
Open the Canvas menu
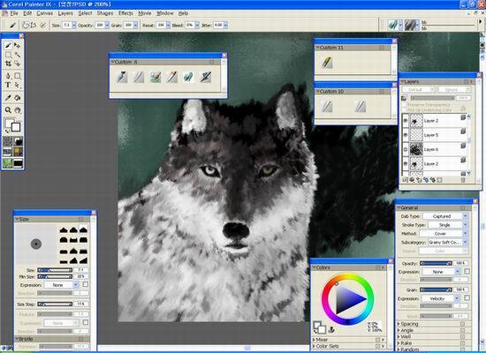[45, 13]
